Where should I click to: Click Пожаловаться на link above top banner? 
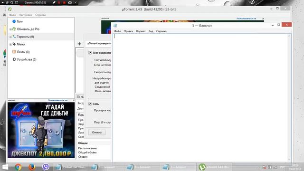click(x=246, y=19)
